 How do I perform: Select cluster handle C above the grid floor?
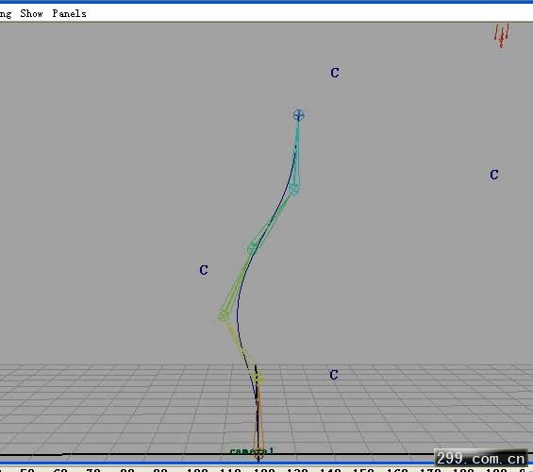tap(334, 375)
